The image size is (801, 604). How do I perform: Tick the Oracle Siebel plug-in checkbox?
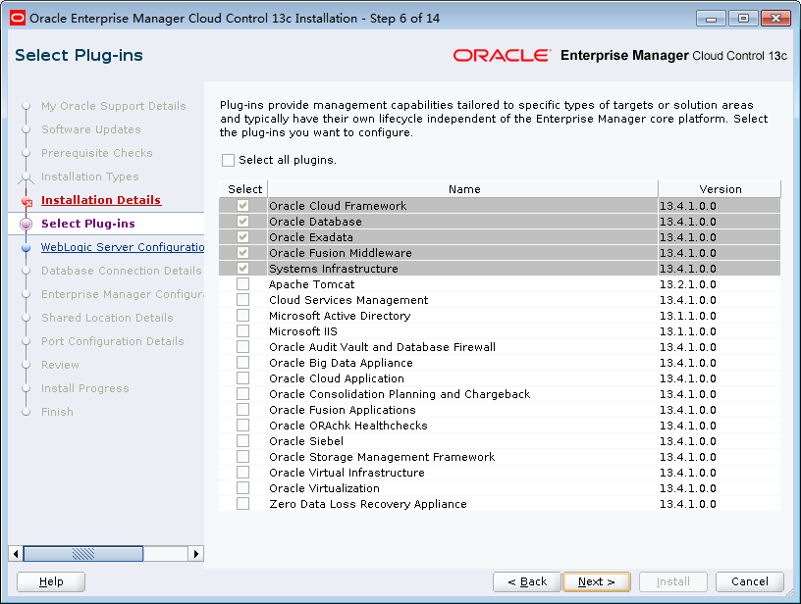pos(243,441)
